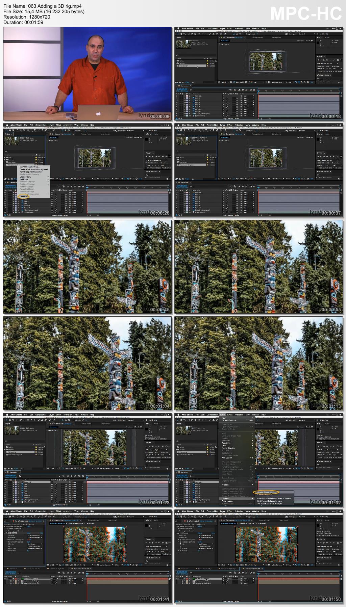Click the reset exposure icon in the 00:00:18 viewer
The image size is (346, 607).
(x=307, y=82)
